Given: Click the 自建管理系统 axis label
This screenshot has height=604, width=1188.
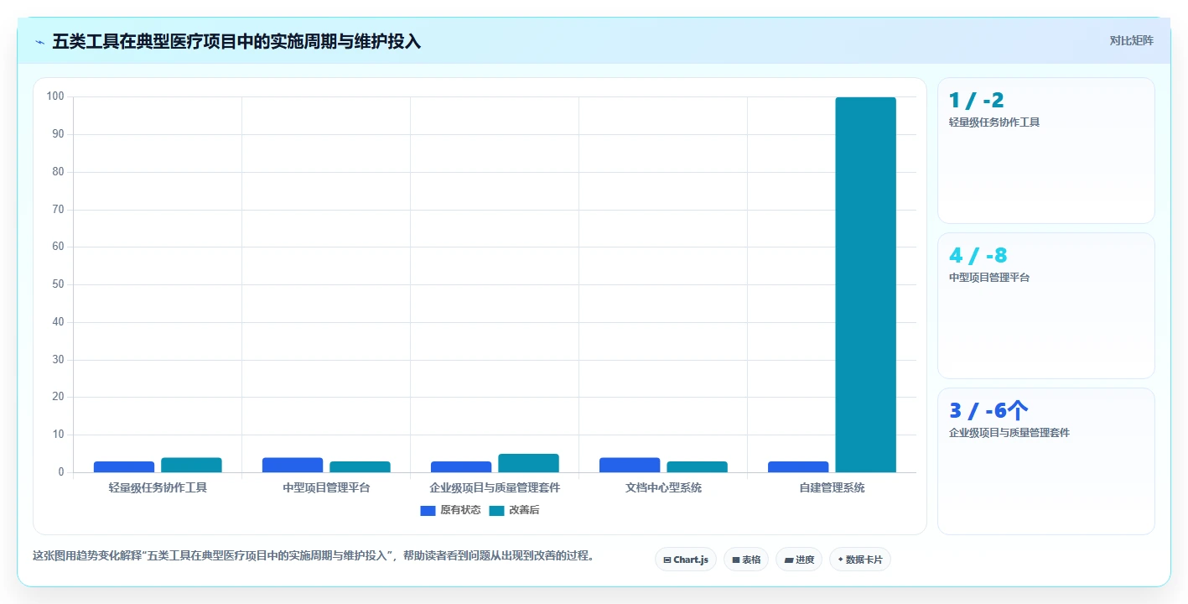Looking at the screenshot, I should [x=832, y=487].
